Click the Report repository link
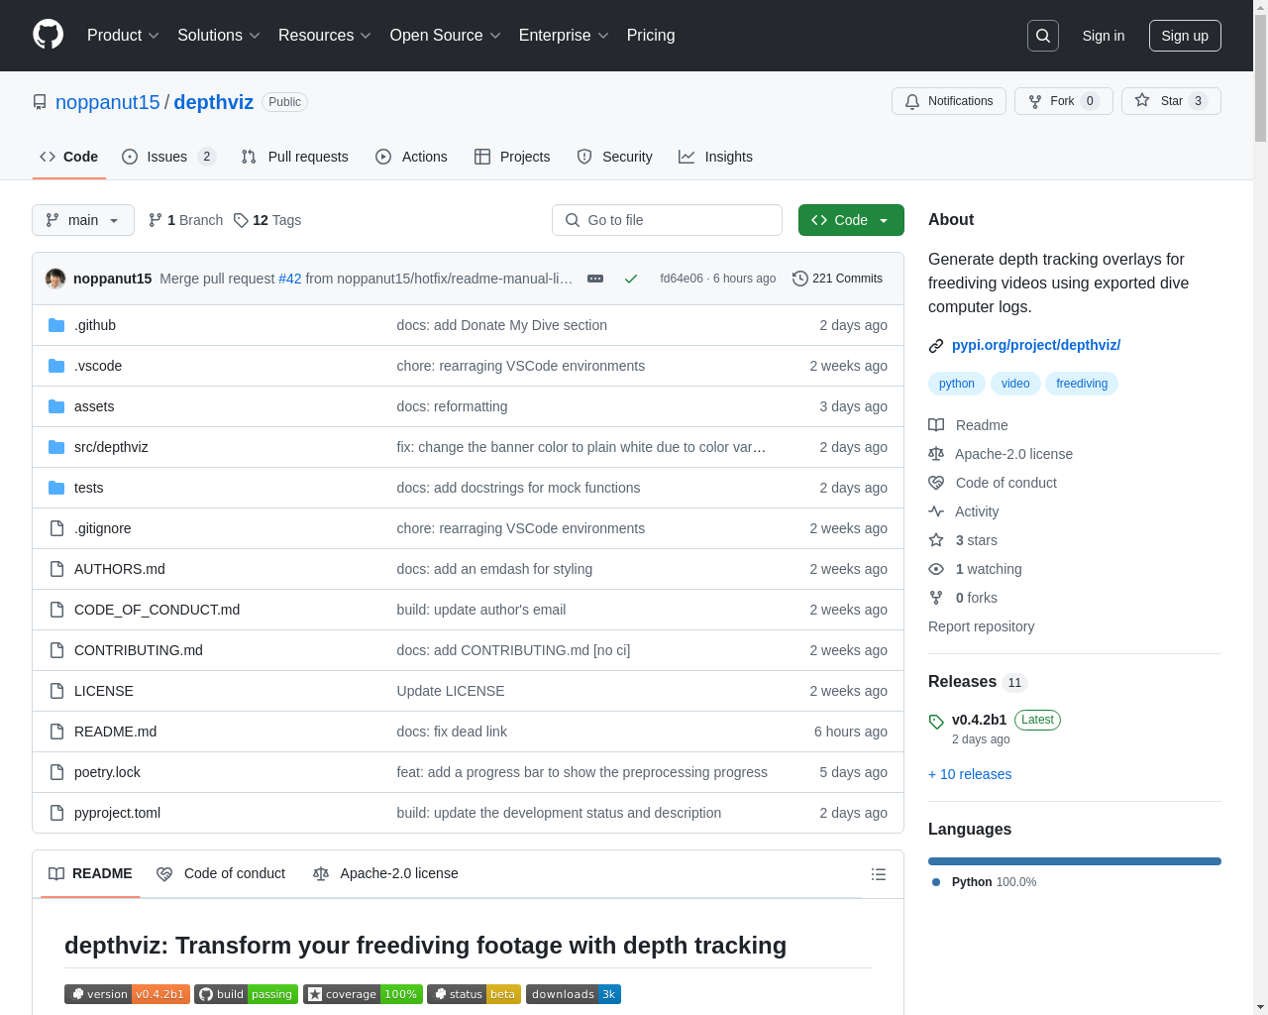This screenshot has height=1015, width=1268. pos(981,626)
